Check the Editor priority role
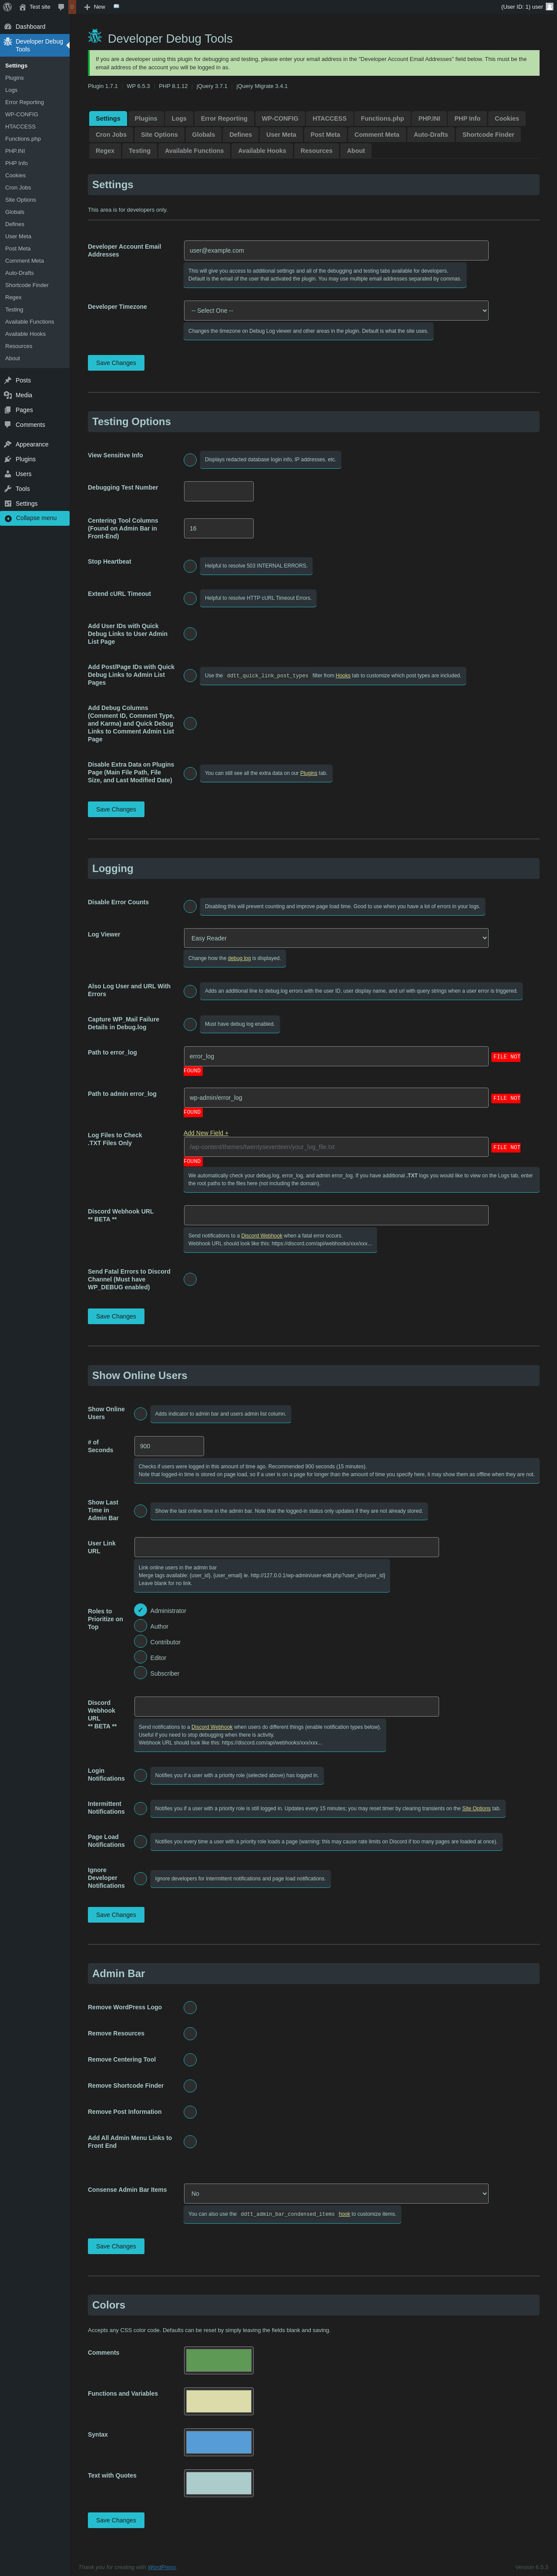The height and width of the screenshot is (2576, 557). click(141, 1657)
